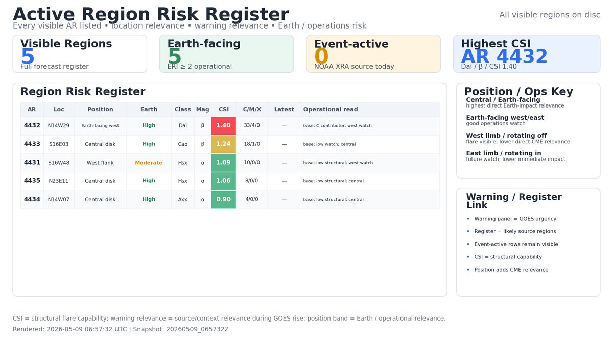Click the Operational read column header
The width and height of the screenshot is (613, 344).
pos(370,110)
